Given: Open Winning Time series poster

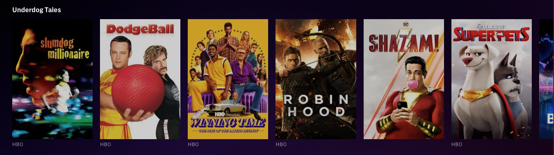Looking at the screenshot, I should [228, 79].
